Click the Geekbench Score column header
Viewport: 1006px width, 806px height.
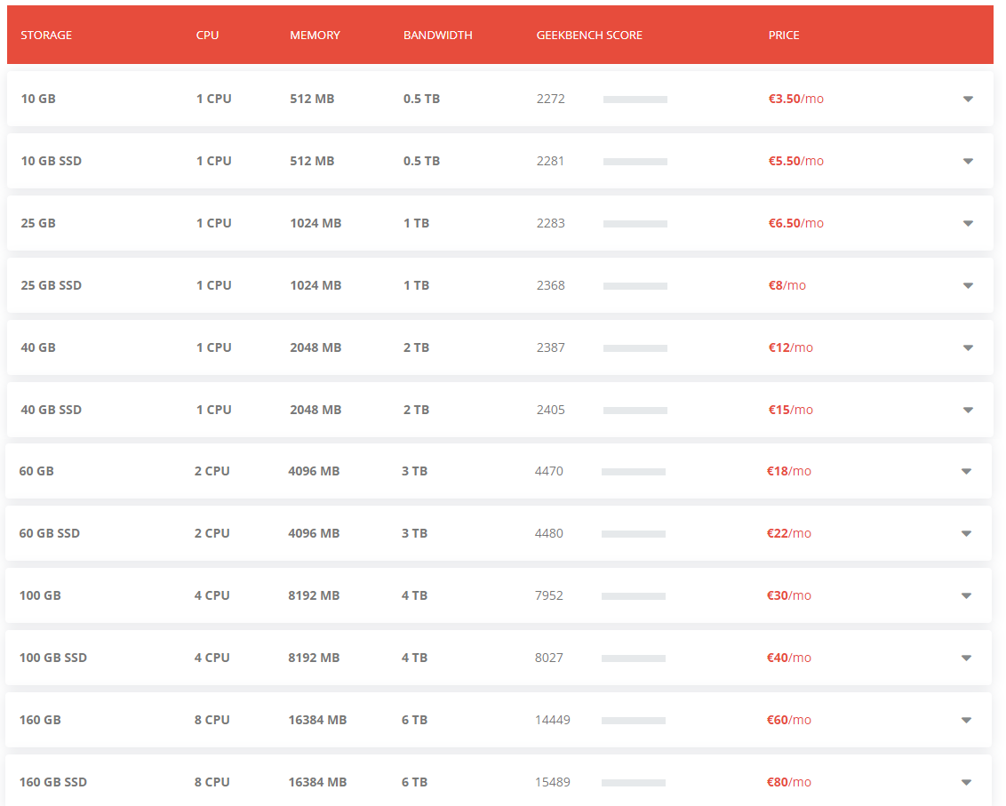click(589, 36)
